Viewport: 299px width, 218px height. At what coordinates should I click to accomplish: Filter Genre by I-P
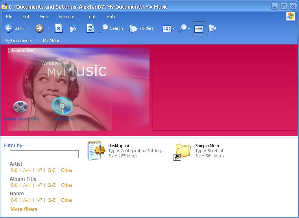pos(39,200)
